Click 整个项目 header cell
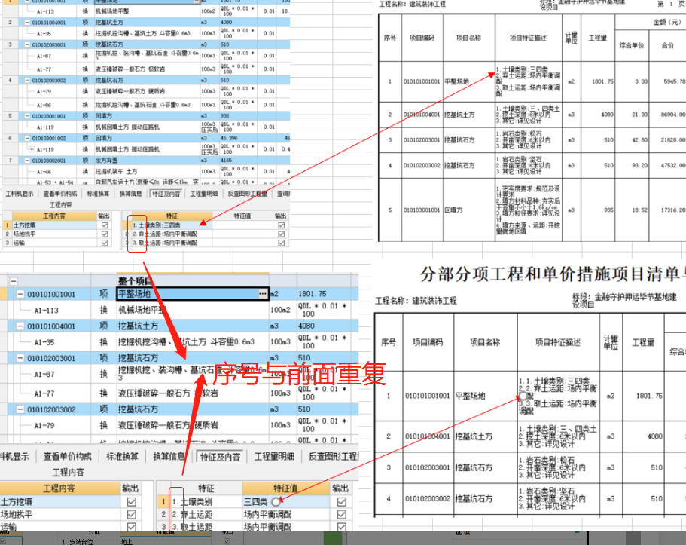The image size is (686, 545). point(193,281)
